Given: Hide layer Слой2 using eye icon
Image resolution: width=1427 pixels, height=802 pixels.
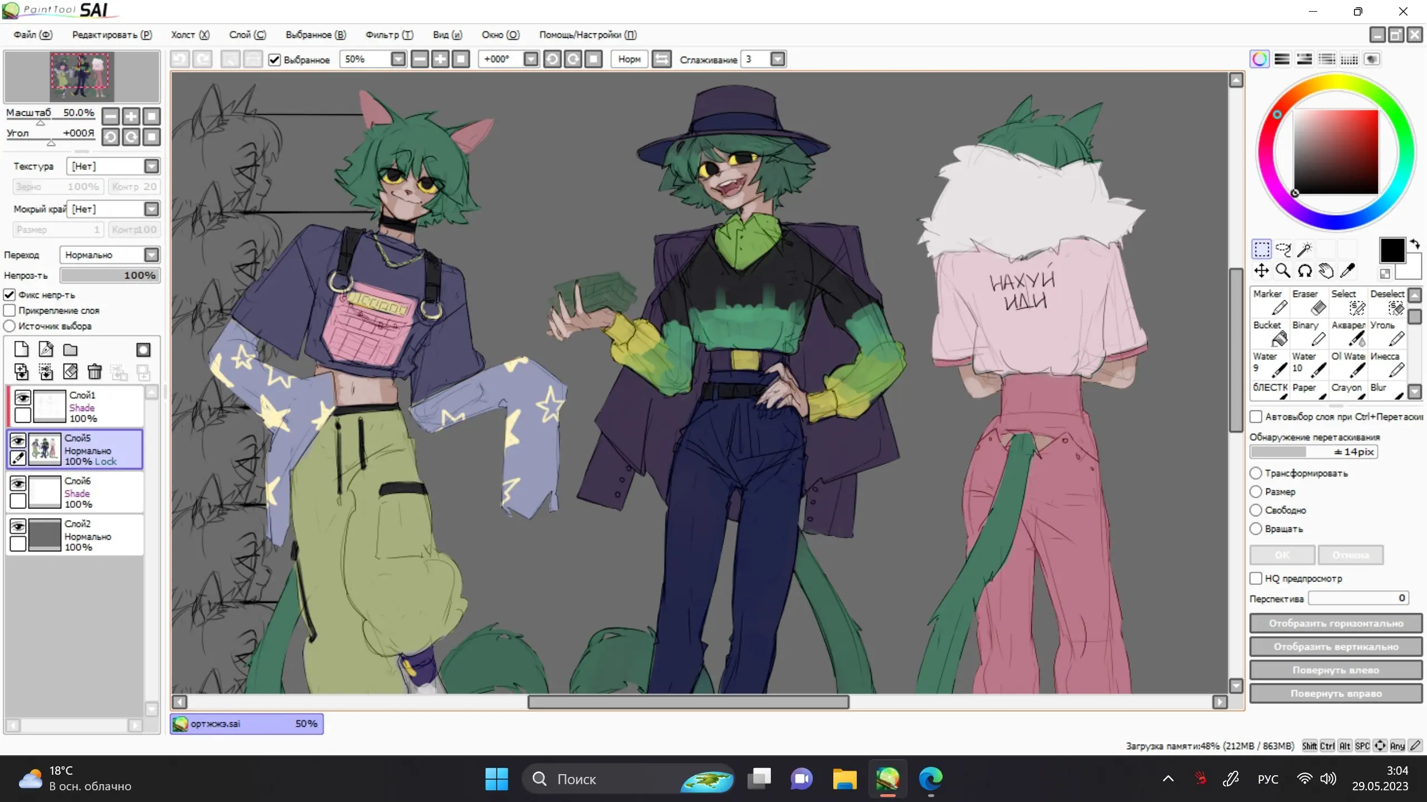Looking at the screenshot, I should (18, 526).
